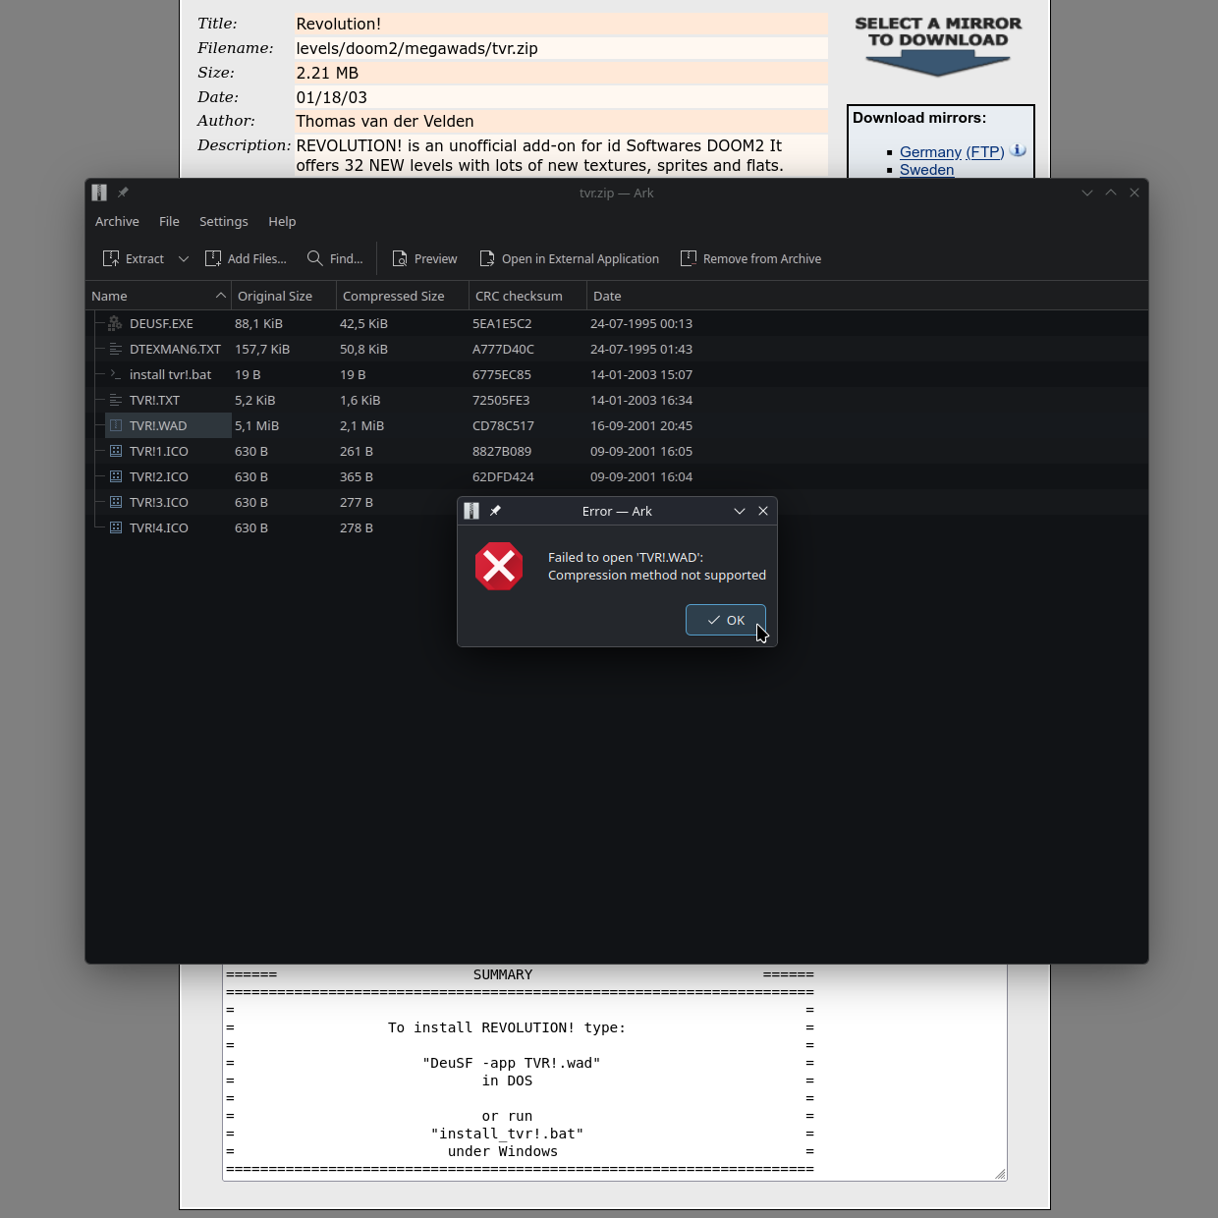Click the pin icon in tvr.zip Ark titlebar
Viewport: 1218px width, 1218px height.
[x=123, y=193]
